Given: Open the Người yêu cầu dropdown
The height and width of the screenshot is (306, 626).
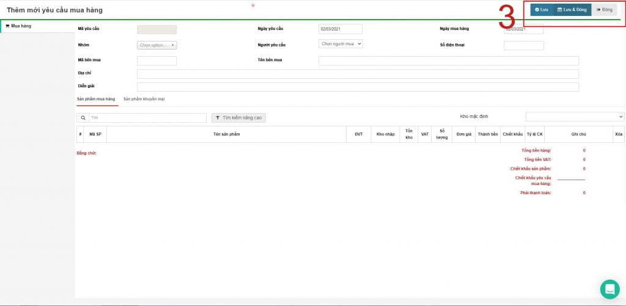Looking at the screenshot, I should point(341,44).
